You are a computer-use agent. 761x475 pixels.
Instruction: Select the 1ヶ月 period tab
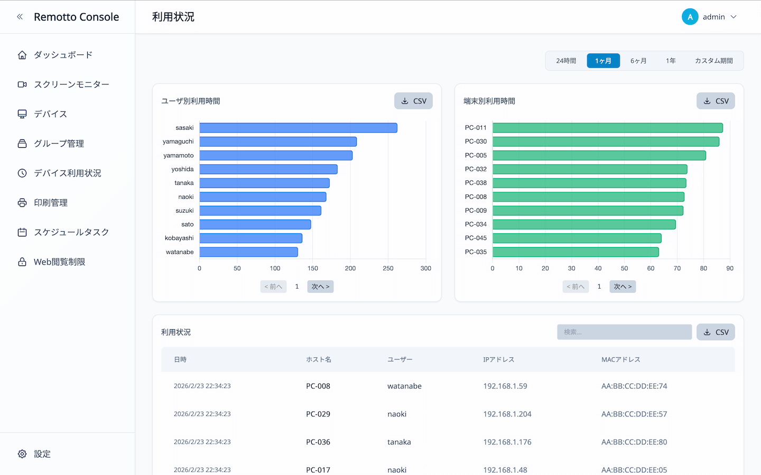[x=603, y=61]
